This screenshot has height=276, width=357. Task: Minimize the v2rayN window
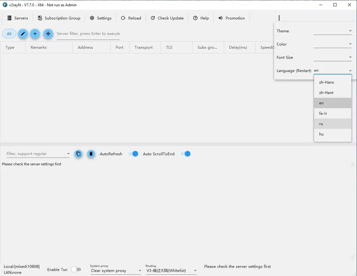tap(321, 5)
